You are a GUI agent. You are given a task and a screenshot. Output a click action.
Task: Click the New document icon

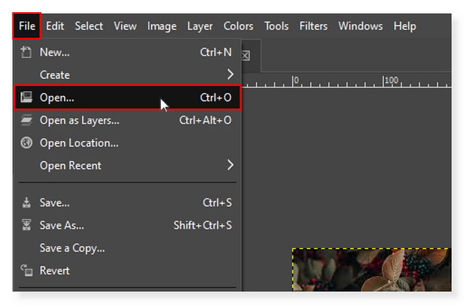click(x=26, y=52)
